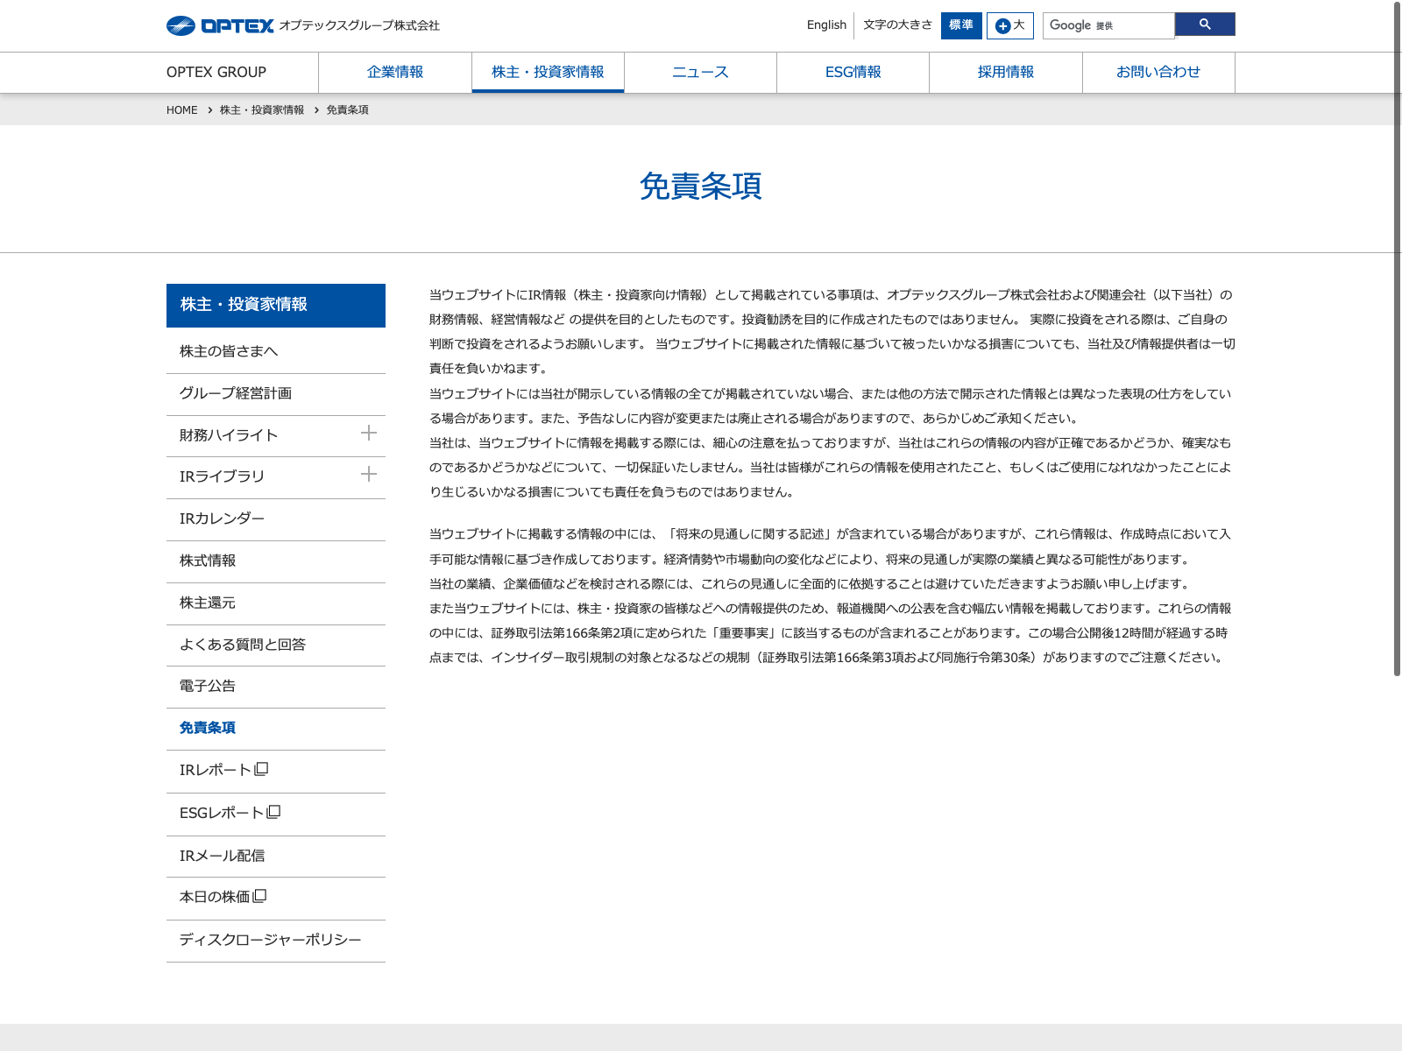Open ESGレポート external link icon
The image size is (1402, 1051).
click(273, 813)
